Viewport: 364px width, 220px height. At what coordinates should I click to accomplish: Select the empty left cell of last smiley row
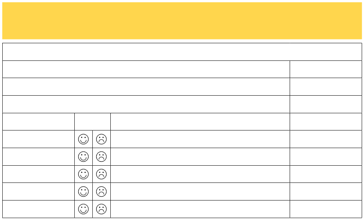[x=39, y=209]
